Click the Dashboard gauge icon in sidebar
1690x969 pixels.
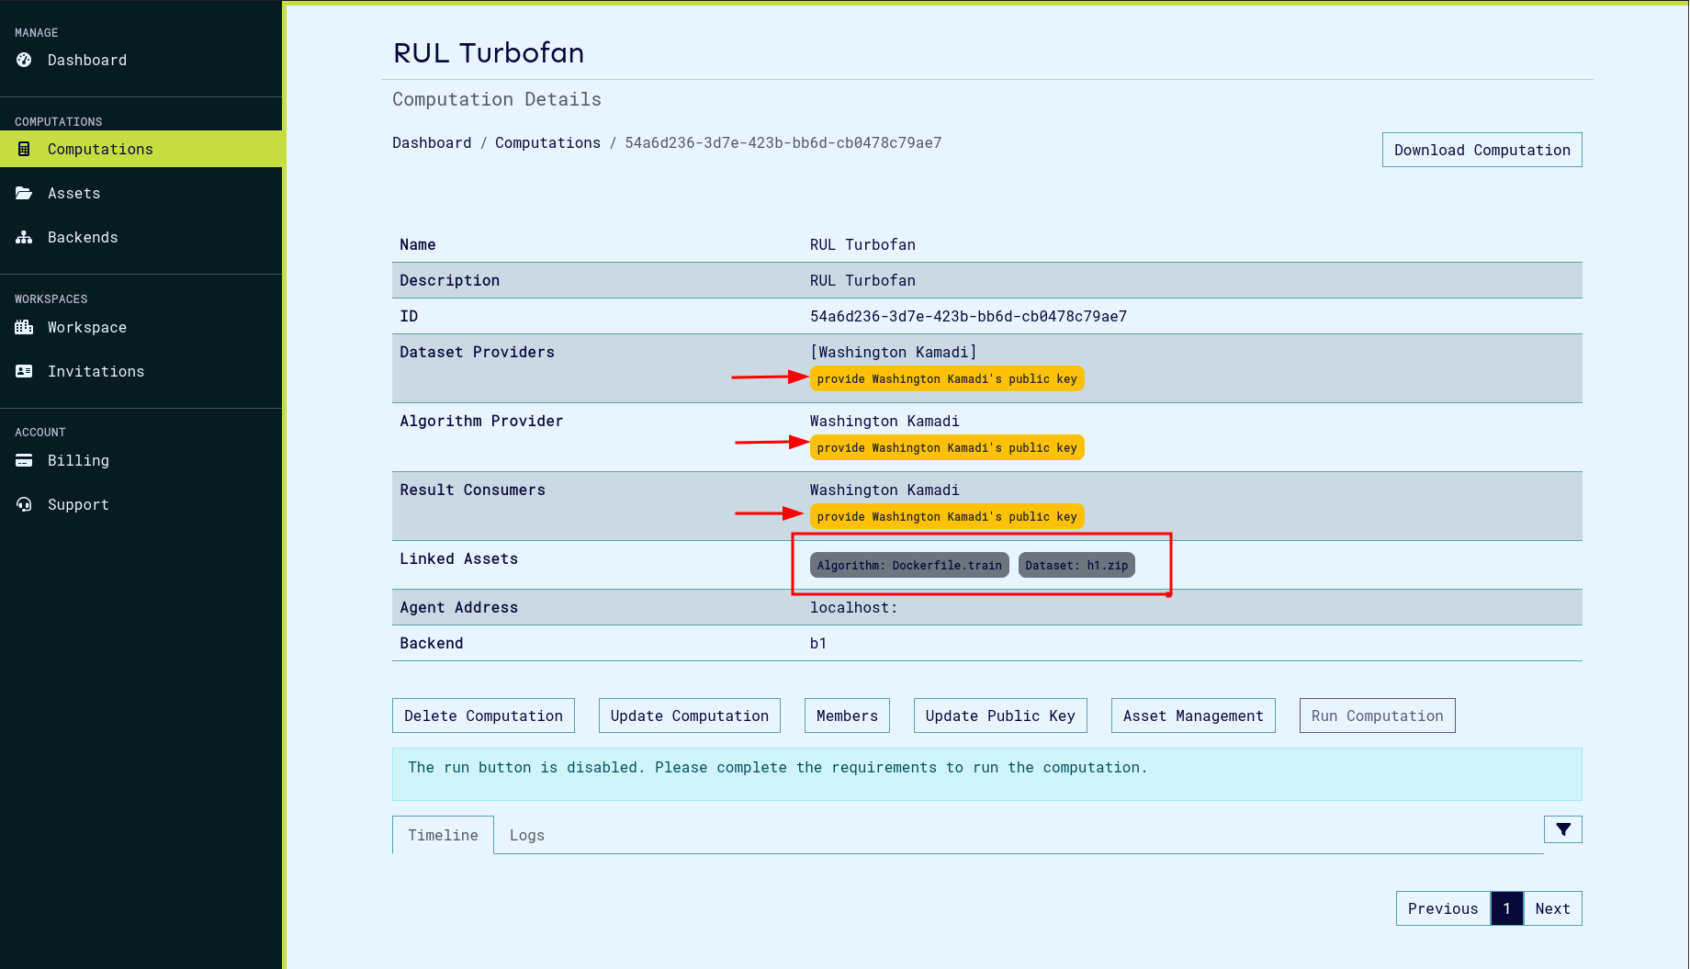pos(24,60)
